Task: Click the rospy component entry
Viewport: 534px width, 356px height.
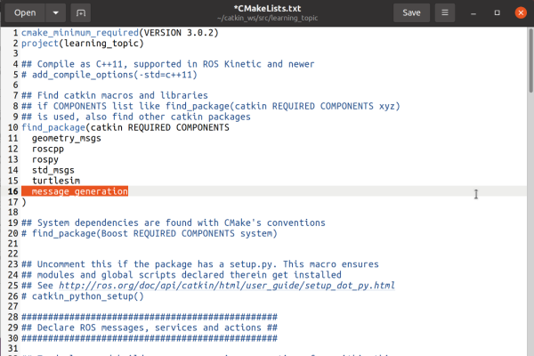Action: pos(45,159)
